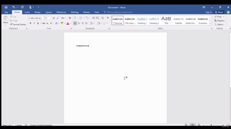231x129 pixels.
Task: Apply the Heading 1 style
Action: [142, 21]
